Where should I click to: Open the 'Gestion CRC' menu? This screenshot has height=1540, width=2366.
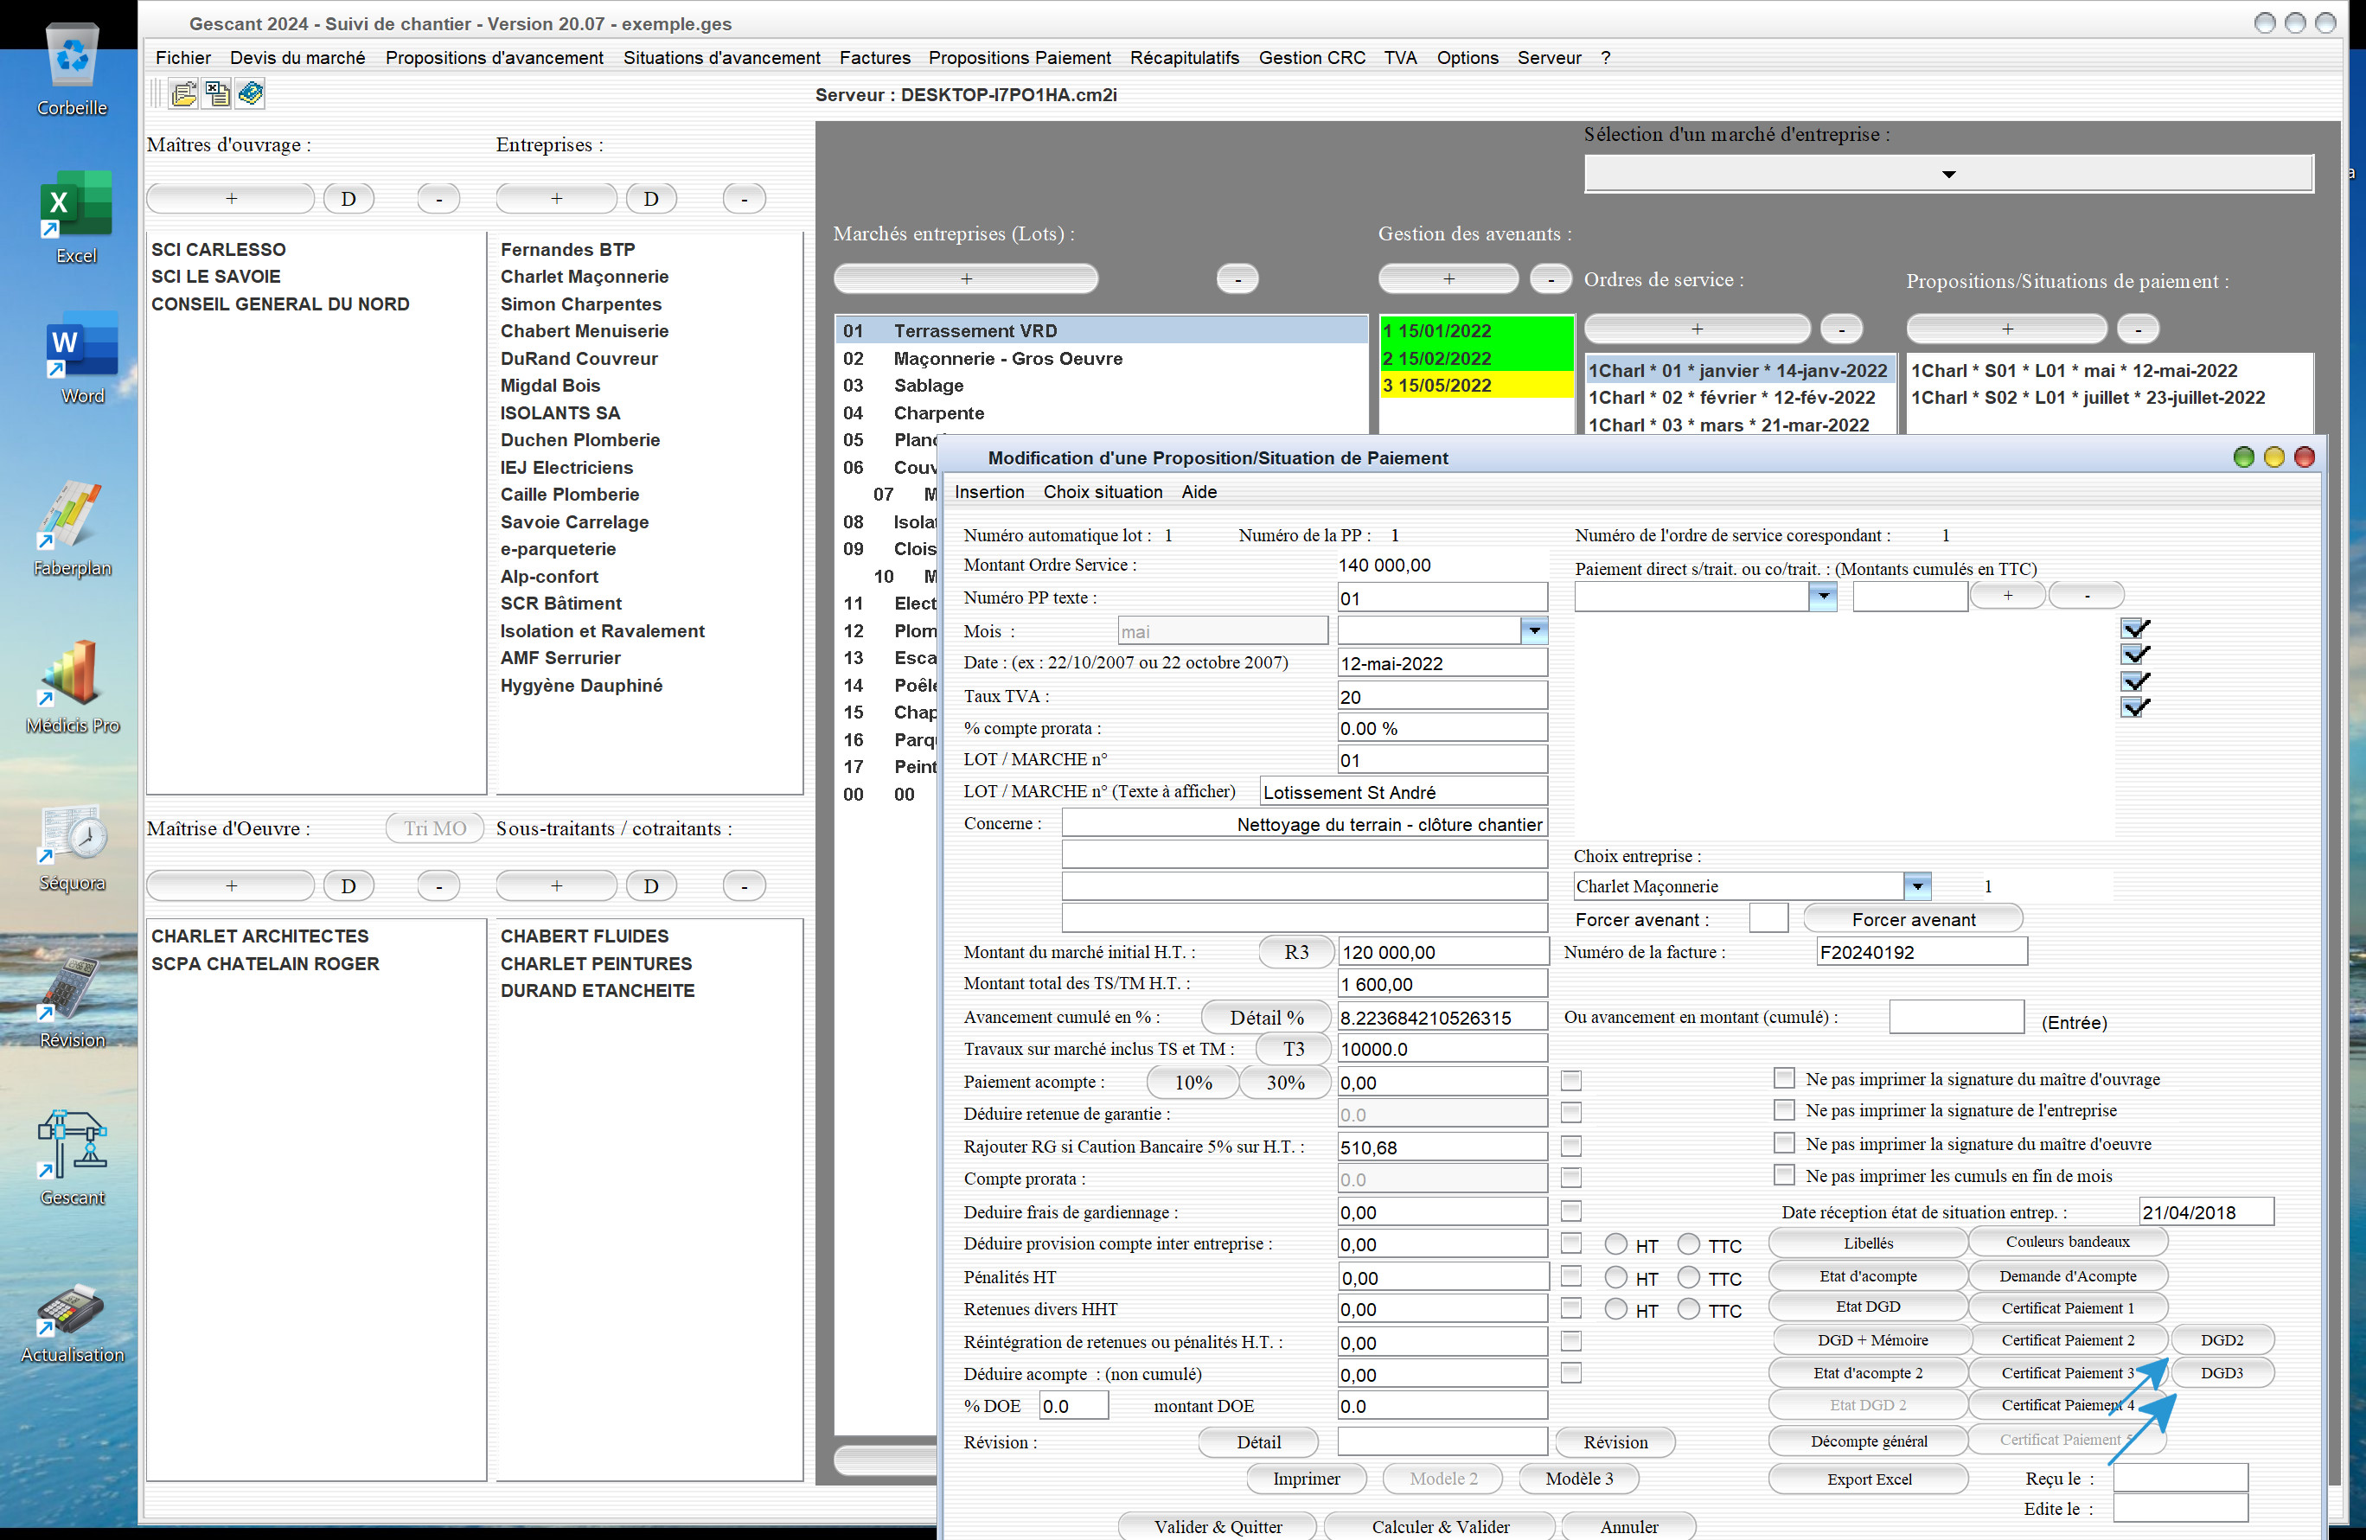click(1311, 58)
